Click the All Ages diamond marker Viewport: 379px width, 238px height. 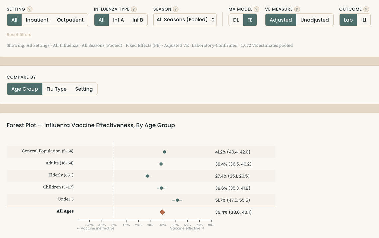click(162, 212)
